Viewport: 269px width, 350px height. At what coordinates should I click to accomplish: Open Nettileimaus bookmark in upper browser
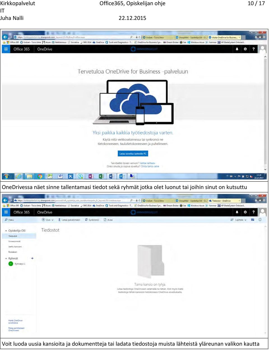click(59, 42)
